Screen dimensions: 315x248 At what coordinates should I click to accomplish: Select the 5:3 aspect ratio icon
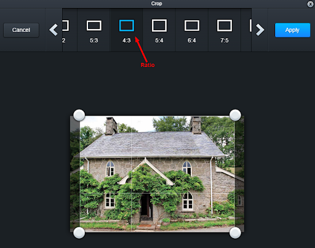pos(94,26)
